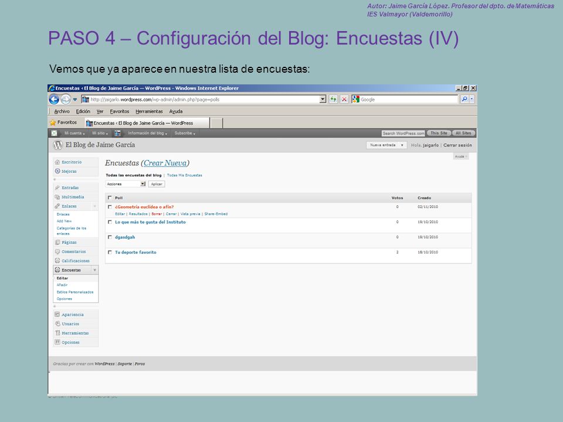Click the Share-Embed link under the Geometría poll

216,214
